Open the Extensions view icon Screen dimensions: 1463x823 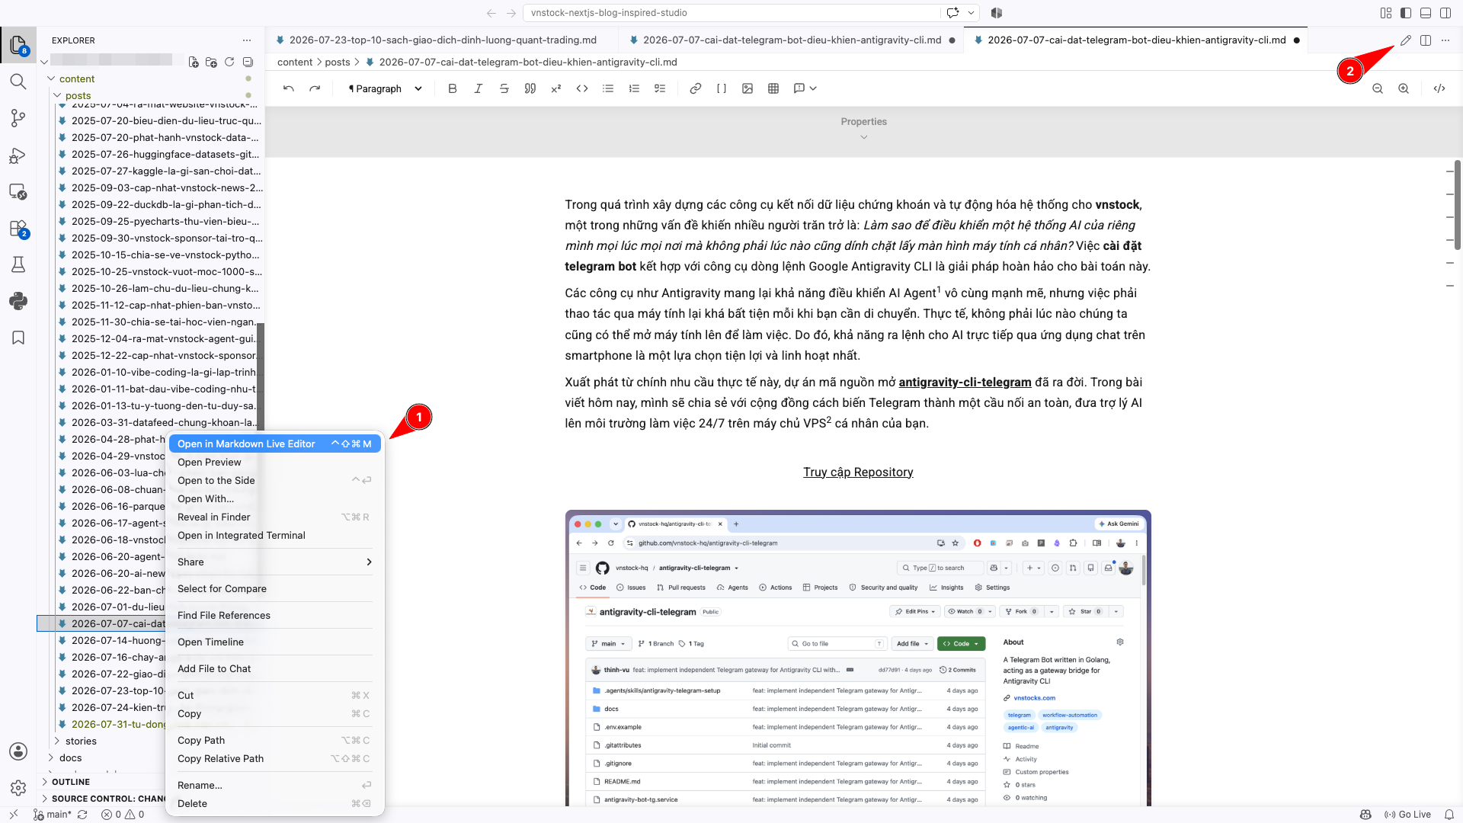tap(18, 229)
